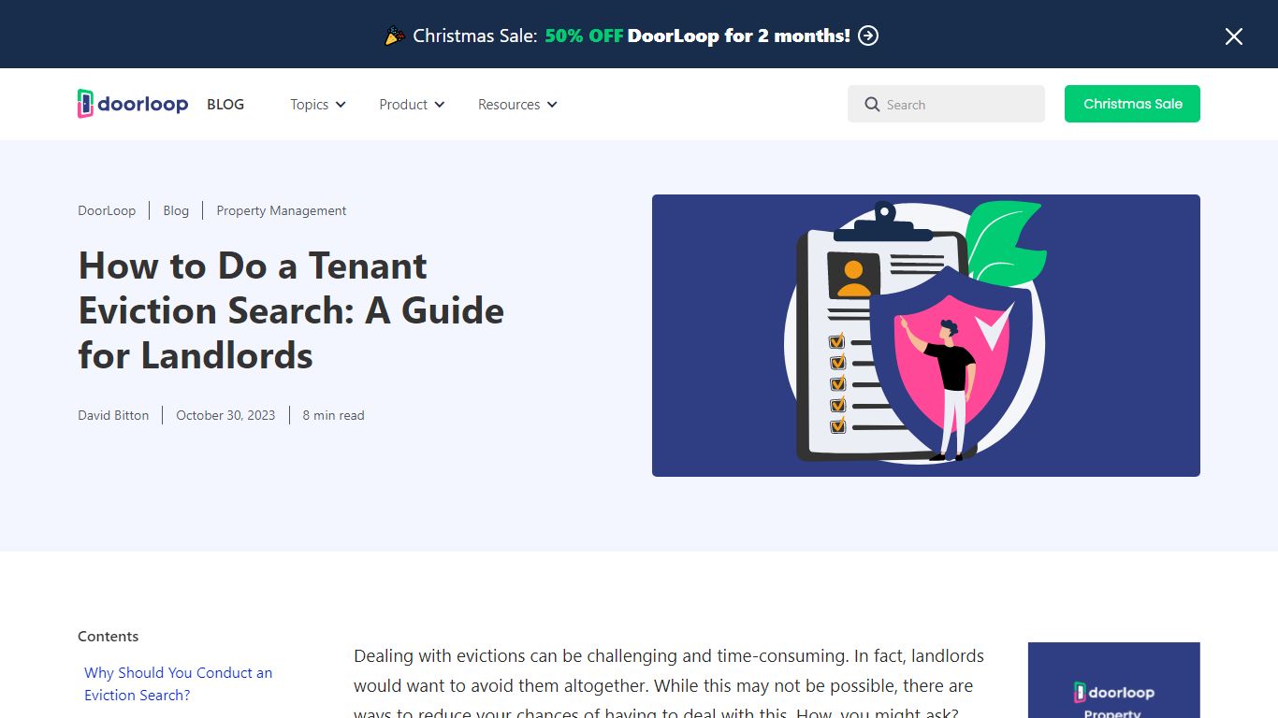Open 'Why Should You Conduct an Eviction Search?' link
The width and height of the screenshot is (1278, 718).
(x=178, y=683)
